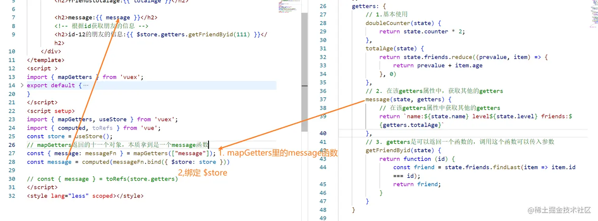Click the comment // 1.基本使用
The image size is (598, 221).
(x=386, y=15)
